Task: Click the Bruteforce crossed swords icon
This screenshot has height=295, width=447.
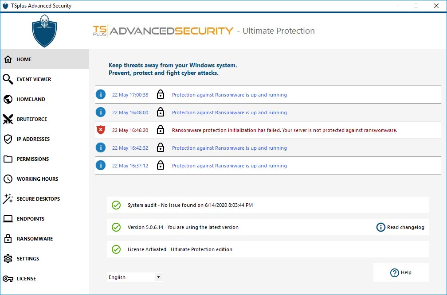Action: (x=8, y=119)
